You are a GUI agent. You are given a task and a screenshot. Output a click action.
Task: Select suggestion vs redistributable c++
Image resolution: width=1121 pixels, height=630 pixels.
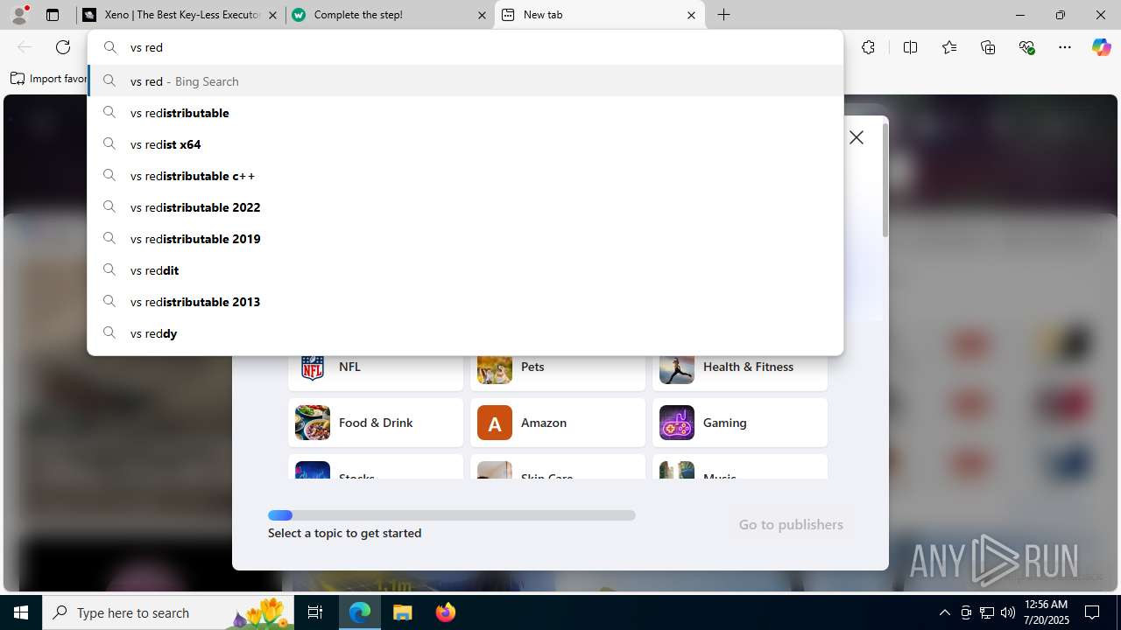pyautogui.click(x=465, y=176)
